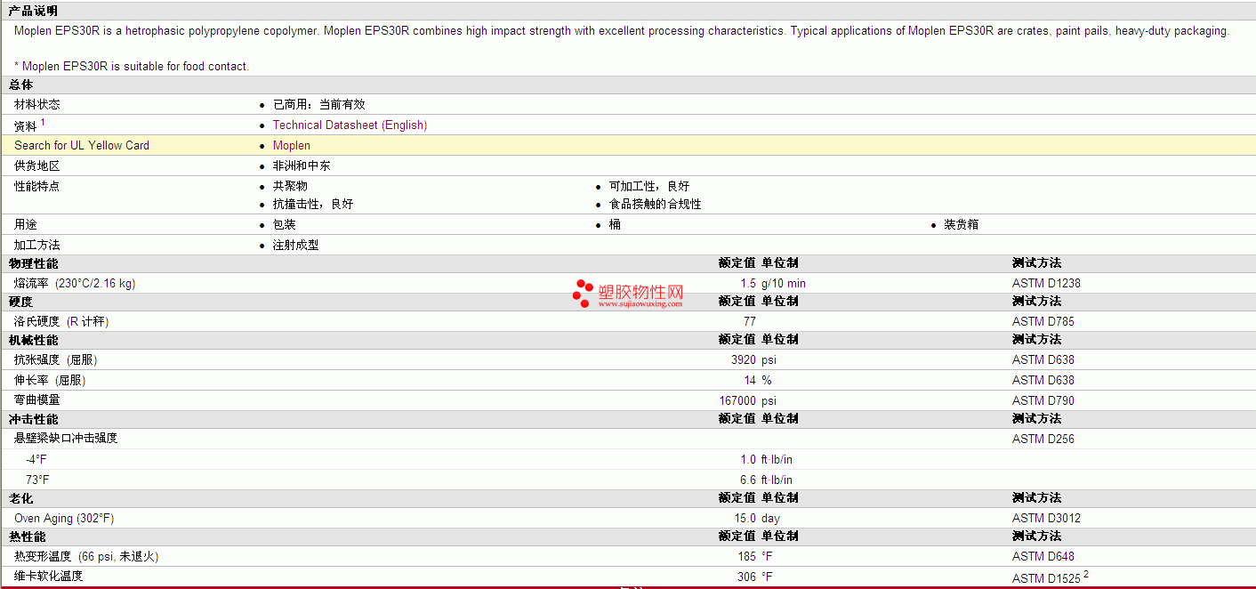The image size is (1256, 589).
Task: Click the Rockwell hardness value 77
Action: (x=750, y=322)
